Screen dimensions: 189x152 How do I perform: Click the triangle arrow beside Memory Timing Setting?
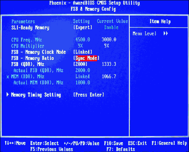(x=8, y=95)
